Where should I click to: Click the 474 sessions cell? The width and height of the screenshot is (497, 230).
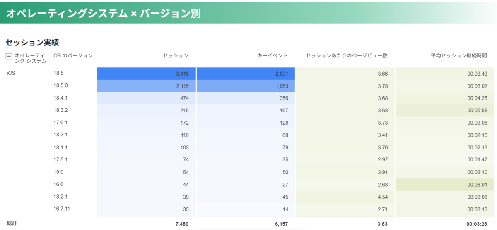click(x=146, y=98)
